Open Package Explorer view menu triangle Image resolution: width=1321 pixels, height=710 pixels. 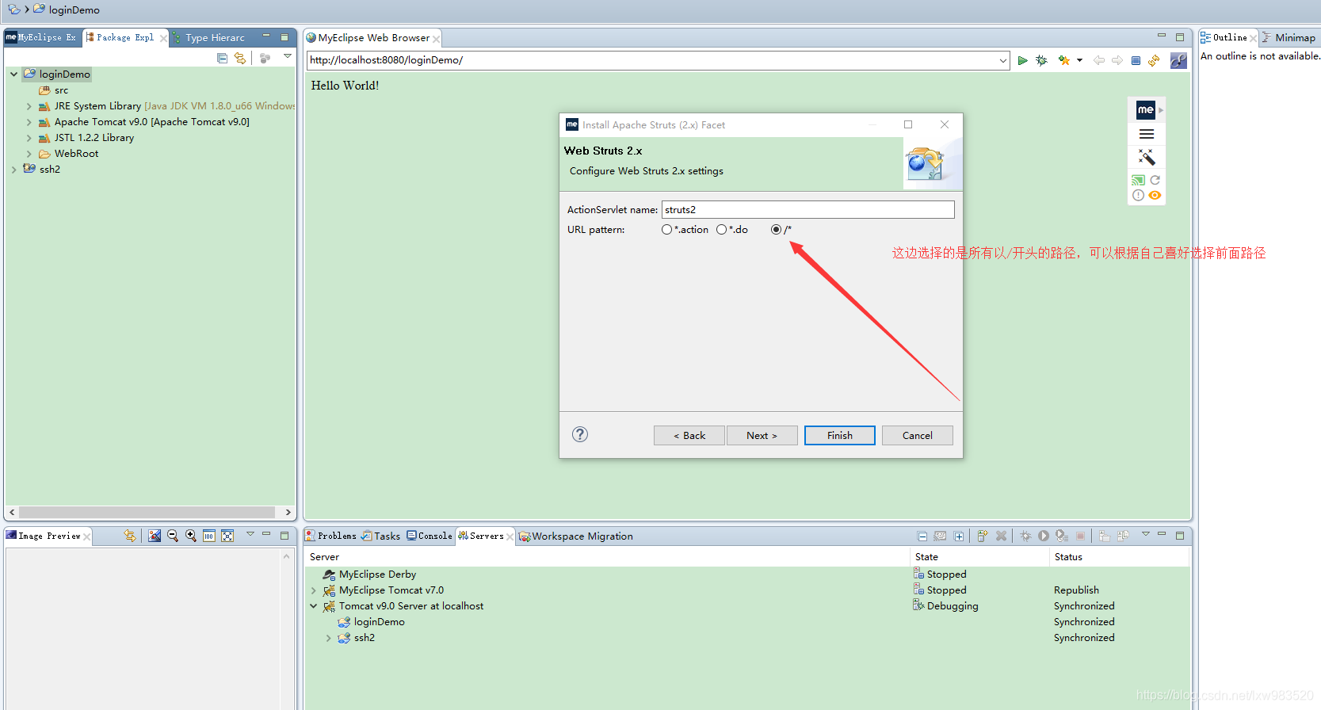click(288, 57)
